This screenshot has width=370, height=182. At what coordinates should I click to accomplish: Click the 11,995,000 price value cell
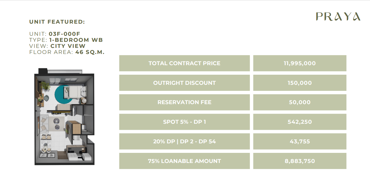[x=299, y=63]
